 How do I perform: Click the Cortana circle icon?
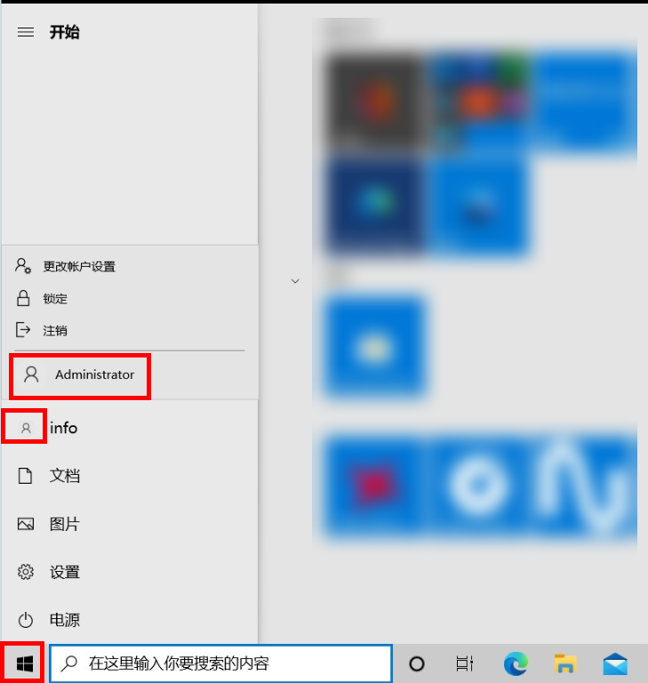click(417, 663)
